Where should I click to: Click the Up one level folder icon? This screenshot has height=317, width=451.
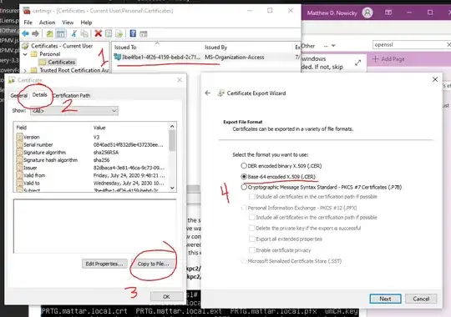50,33
